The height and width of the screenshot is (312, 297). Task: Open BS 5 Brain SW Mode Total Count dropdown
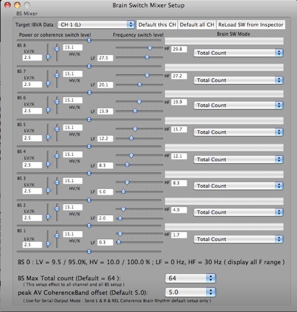[x=238, y=132]
